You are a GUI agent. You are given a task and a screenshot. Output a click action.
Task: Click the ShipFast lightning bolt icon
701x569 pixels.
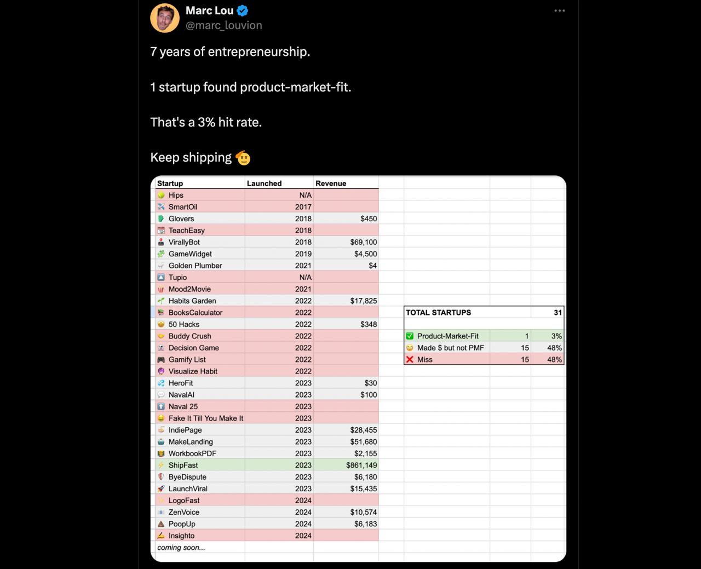click(x=161, y=465)
